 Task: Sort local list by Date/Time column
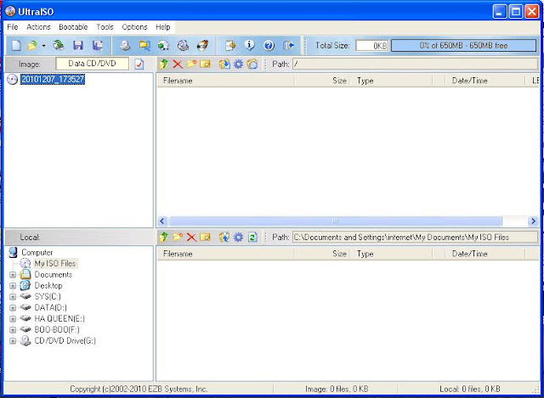(484, 254)
